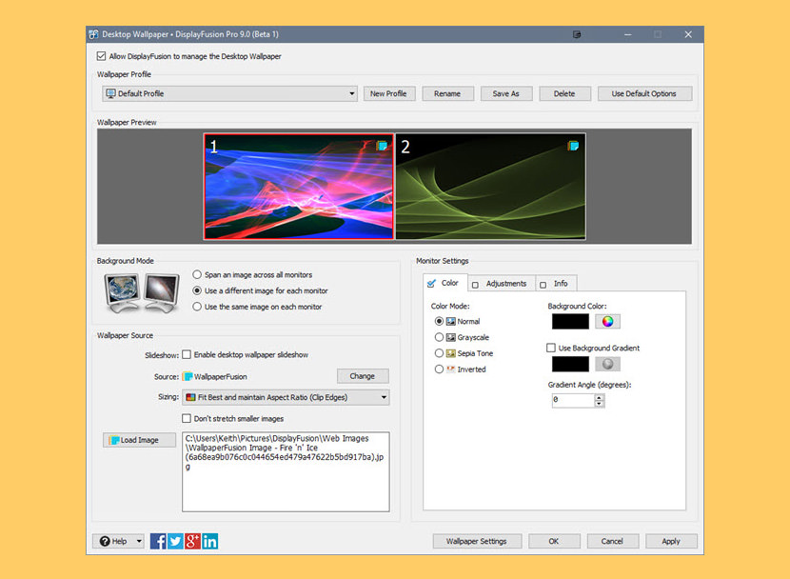This screenshot has width=790, height=579.
Task: Switch to the Adjustments tab
Action: (x=504, y=284)
